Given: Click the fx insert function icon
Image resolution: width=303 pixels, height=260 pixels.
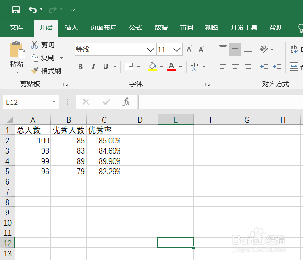Looking at the screenshot, I should pyautogui.click(x=126, y=102).
